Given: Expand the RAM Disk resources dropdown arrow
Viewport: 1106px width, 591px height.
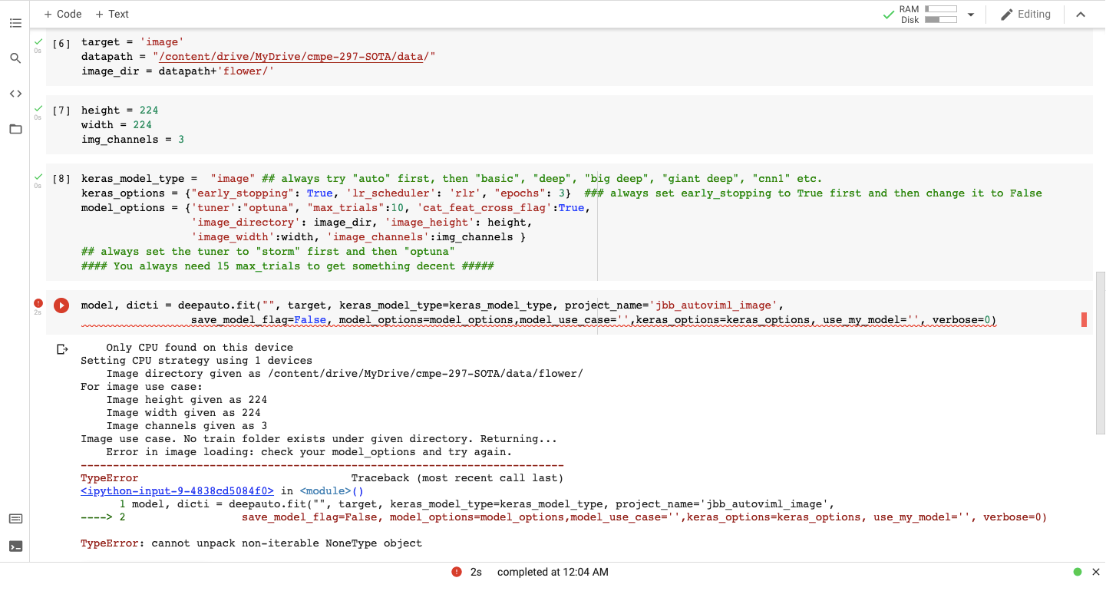Looking at the screenshot, I should pyautogui.click(x=971, y=15).
